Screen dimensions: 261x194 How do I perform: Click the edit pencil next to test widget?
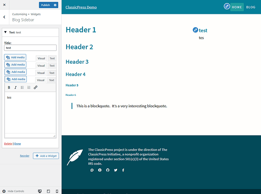tap(195, 30)
